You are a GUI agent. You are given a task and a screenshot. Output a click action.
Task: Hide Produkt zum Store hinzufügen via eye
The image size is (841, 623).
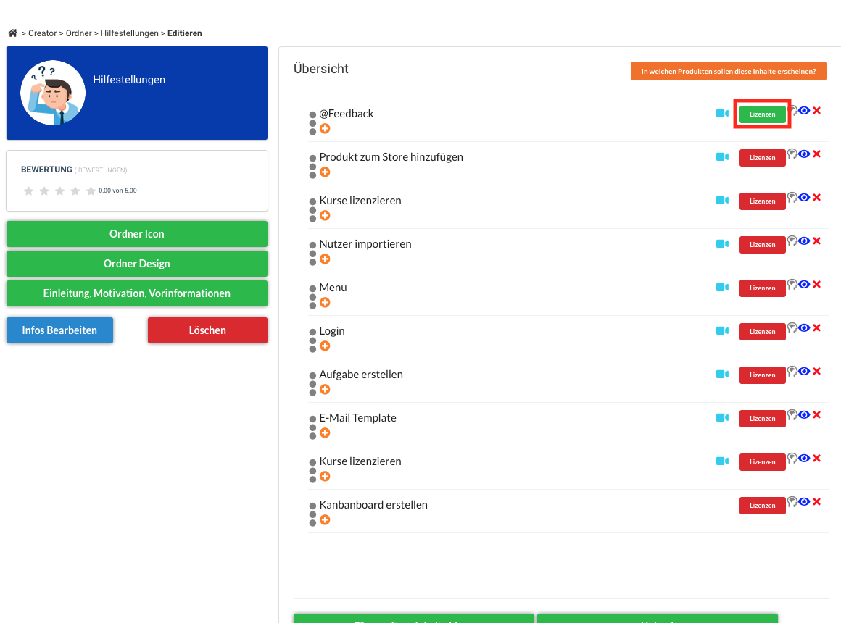point(804,154)
